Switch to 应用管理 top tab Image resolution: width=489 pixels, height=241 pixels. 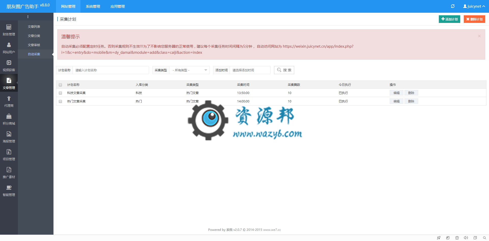pos(118,6)
